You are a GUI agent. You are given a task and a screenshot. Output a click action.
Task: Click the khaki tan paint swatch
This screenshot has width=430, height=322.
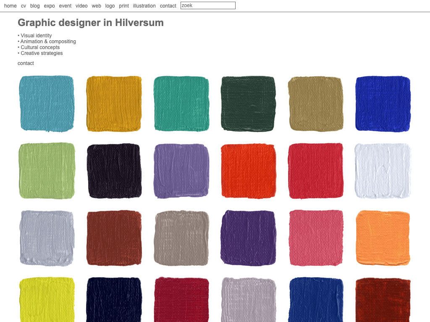click(x=315, y=104)
